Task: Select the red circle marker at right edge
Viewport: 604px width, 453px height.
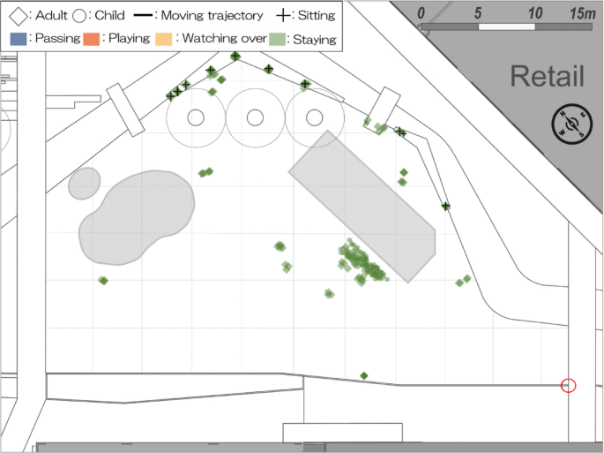Action: 569,385
